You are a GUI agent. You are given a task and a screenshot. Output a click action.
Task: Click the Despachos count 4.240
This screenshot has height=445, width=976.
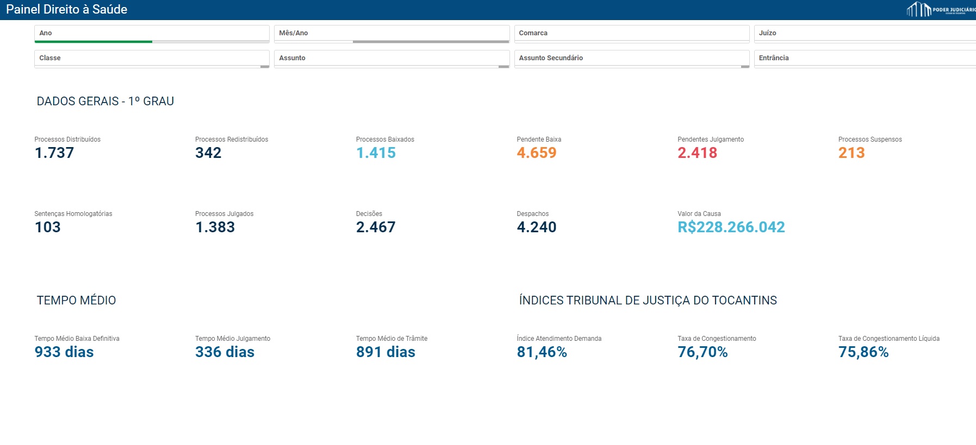pos(537,227)
